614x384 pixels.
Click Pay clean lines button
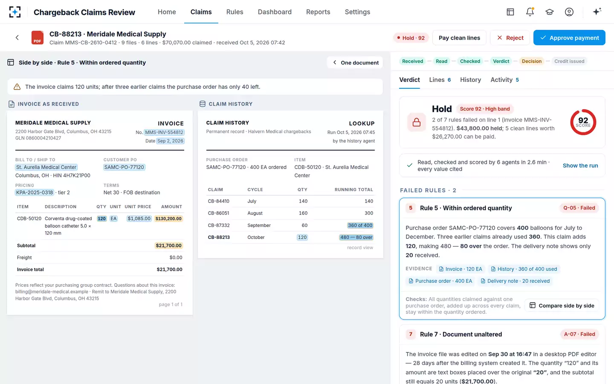459,38
